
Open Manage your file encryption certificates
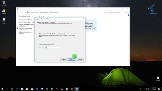pos(26,25)
